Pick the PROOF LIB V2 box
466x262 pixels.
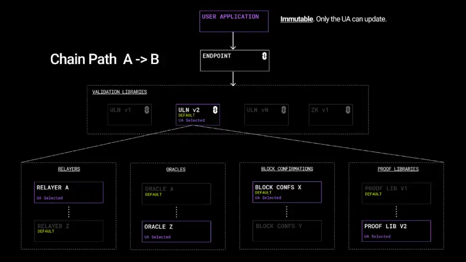pyautogui.click(x=396, y=231)
